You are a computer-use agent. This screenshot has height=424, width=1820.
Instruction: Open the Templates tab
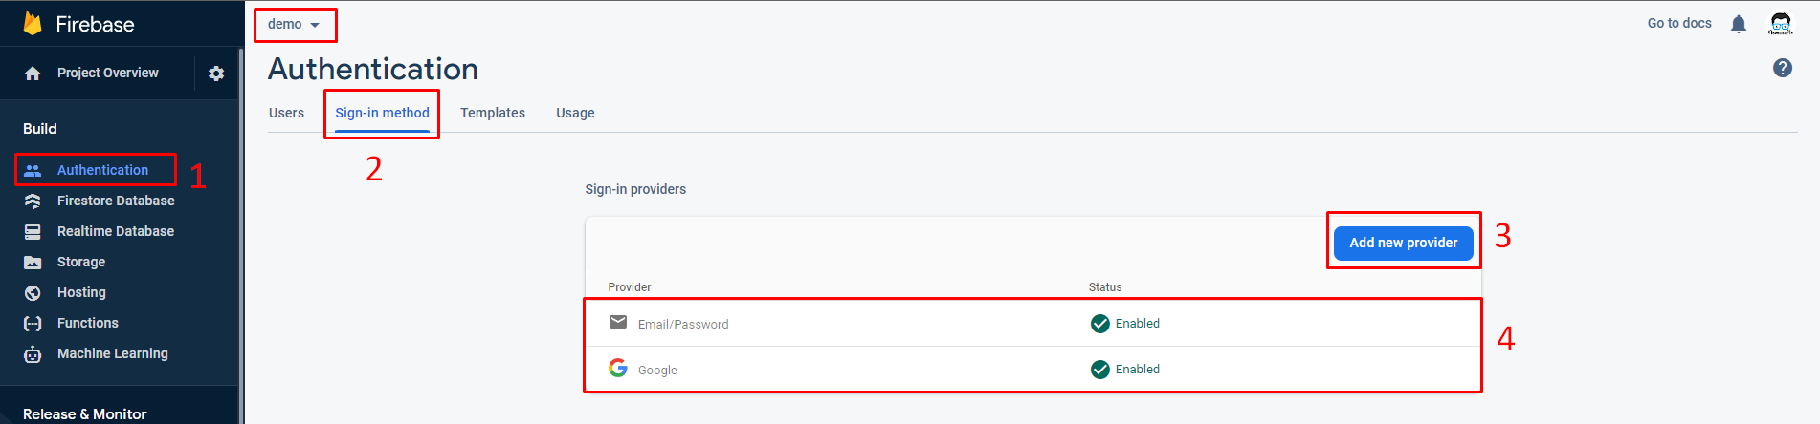[x=493, y=113]
